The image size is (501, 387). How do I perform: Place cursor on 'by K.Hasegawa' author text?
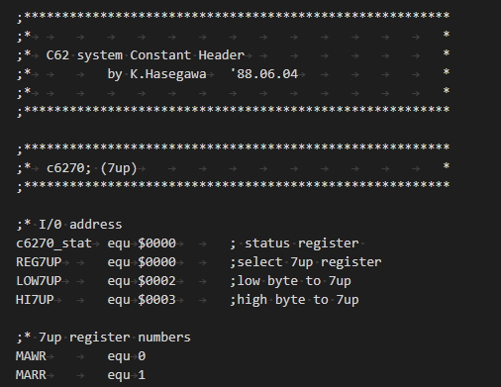pos(156,74)
